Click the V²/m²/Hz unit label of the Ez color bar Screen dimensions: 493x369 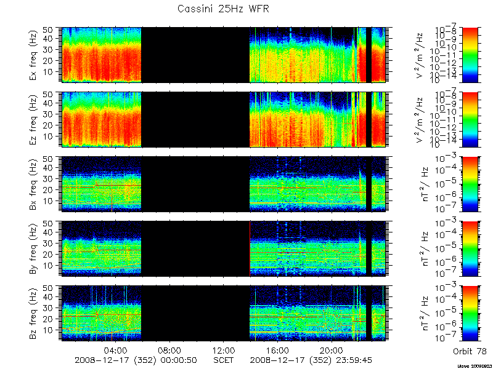(x=421, y=119)
